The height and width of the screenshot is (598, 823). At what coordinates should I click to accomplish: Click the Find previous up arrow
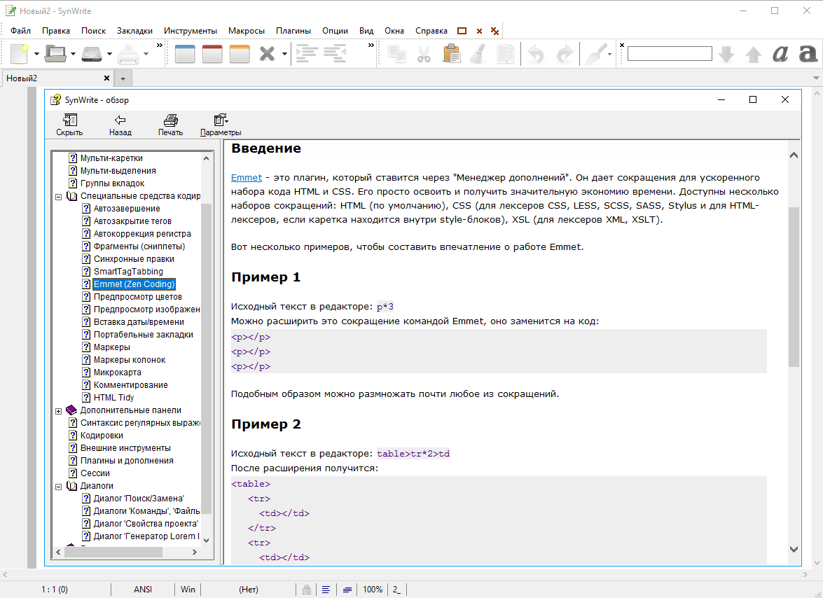point(754,54)
